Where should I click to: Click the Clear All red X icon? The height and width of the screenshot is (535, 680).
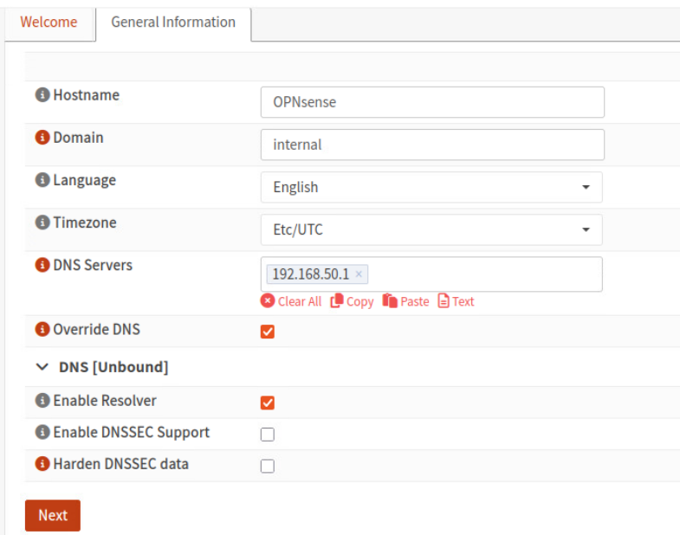tap(268, 301)
